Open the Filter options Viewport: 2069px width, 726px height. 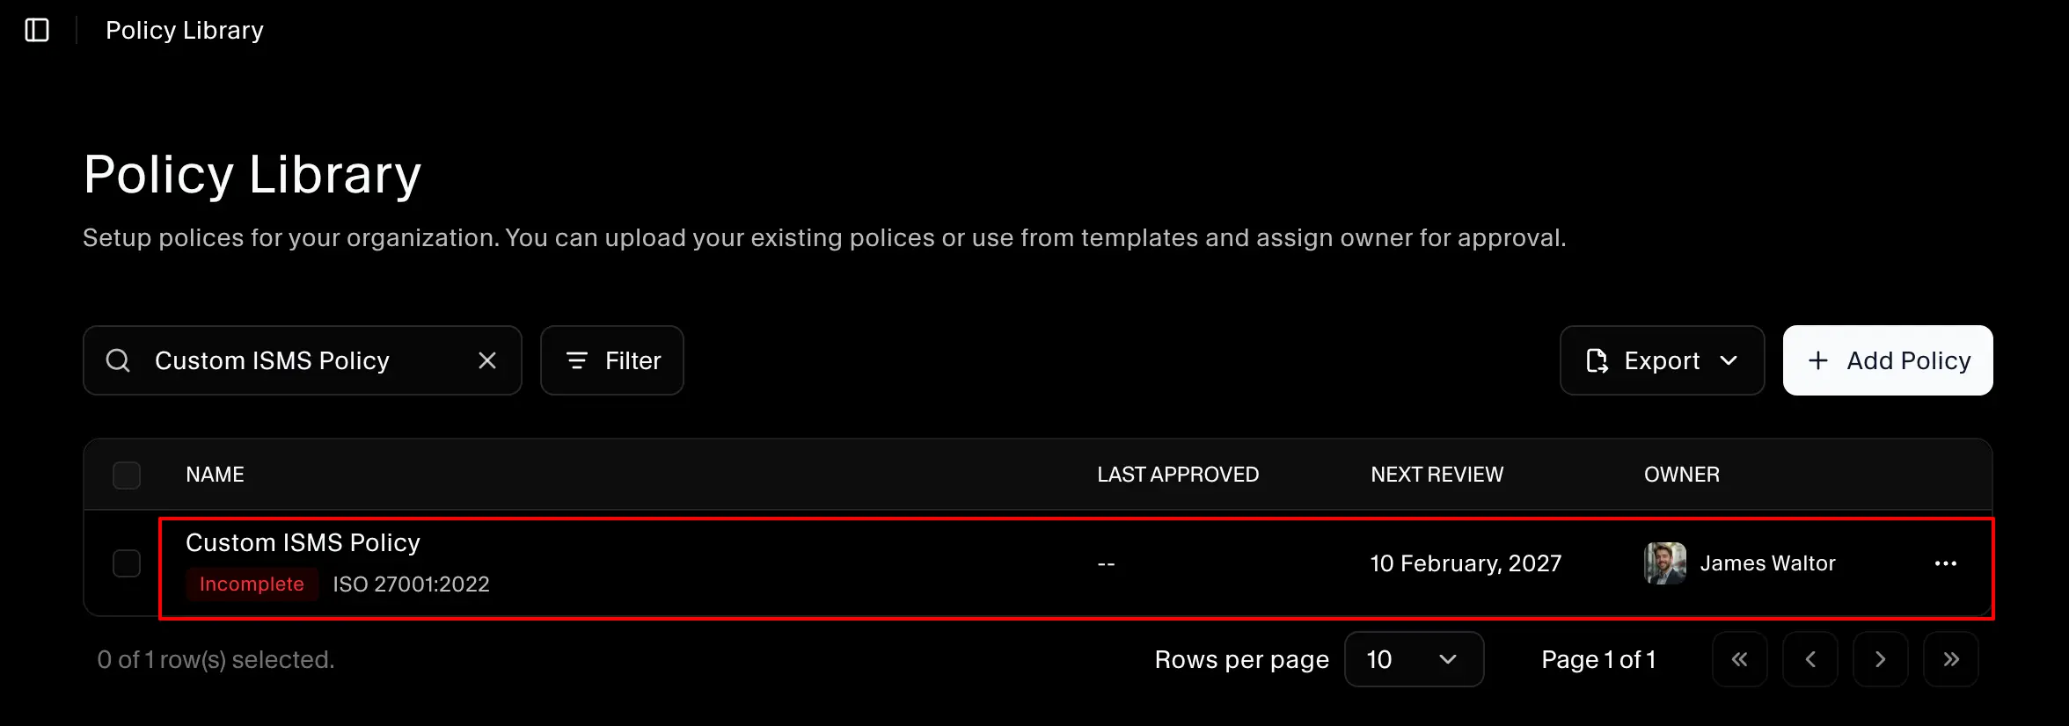click(612, 360)
